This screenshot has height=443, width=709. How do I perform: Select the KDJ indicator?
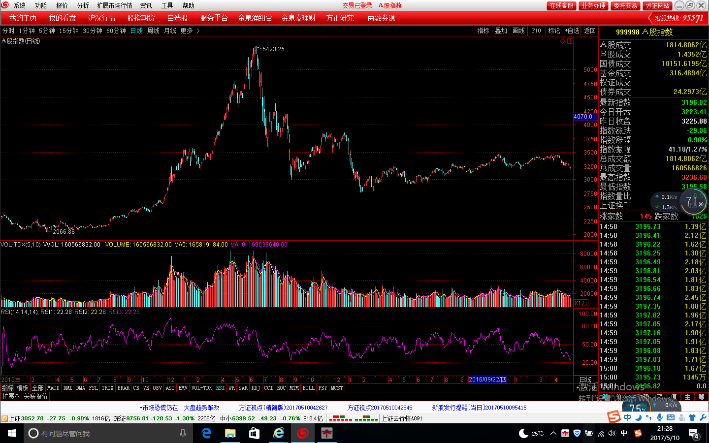click(x=256, y=388)
